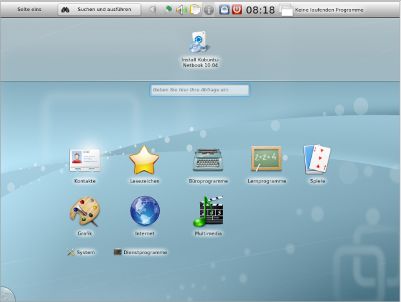401x302 pixels.
Task: Click the 08:18 clock
Action: coord(261,10)
